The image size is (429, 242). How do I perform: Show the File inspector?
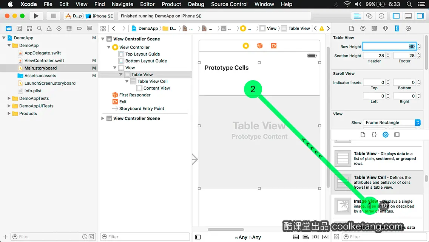point(352,28)
